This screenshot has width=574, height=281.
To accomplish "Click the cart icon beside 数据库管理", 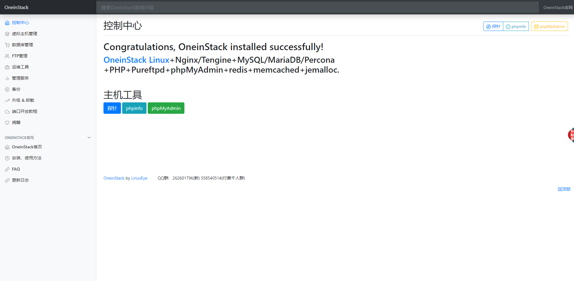I will (7, 45).
